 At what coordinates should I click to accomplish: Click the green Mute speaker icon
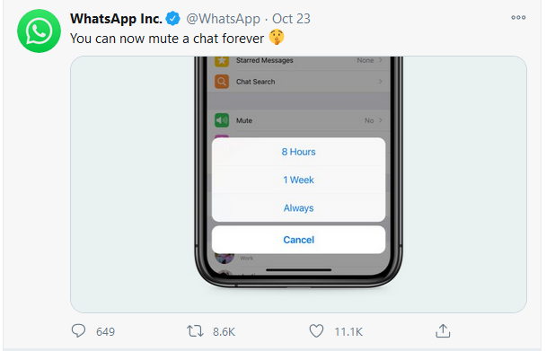(x=222, y=120)
